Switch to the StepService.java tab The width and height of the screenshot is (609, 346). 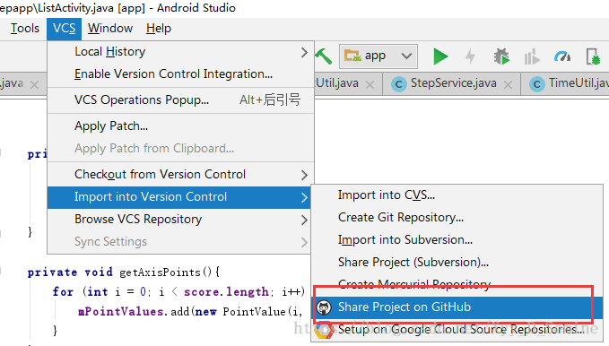[x=453, y=83]
